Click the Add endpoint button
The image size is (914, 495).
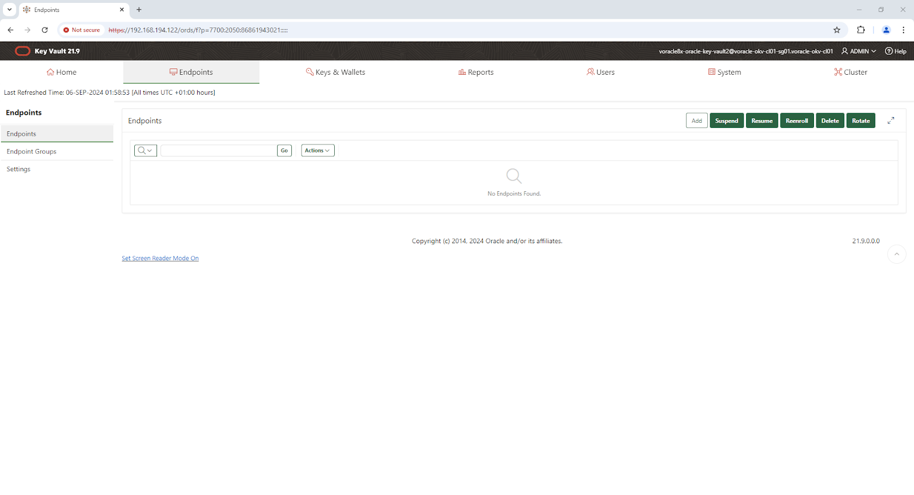click(697, 120)
